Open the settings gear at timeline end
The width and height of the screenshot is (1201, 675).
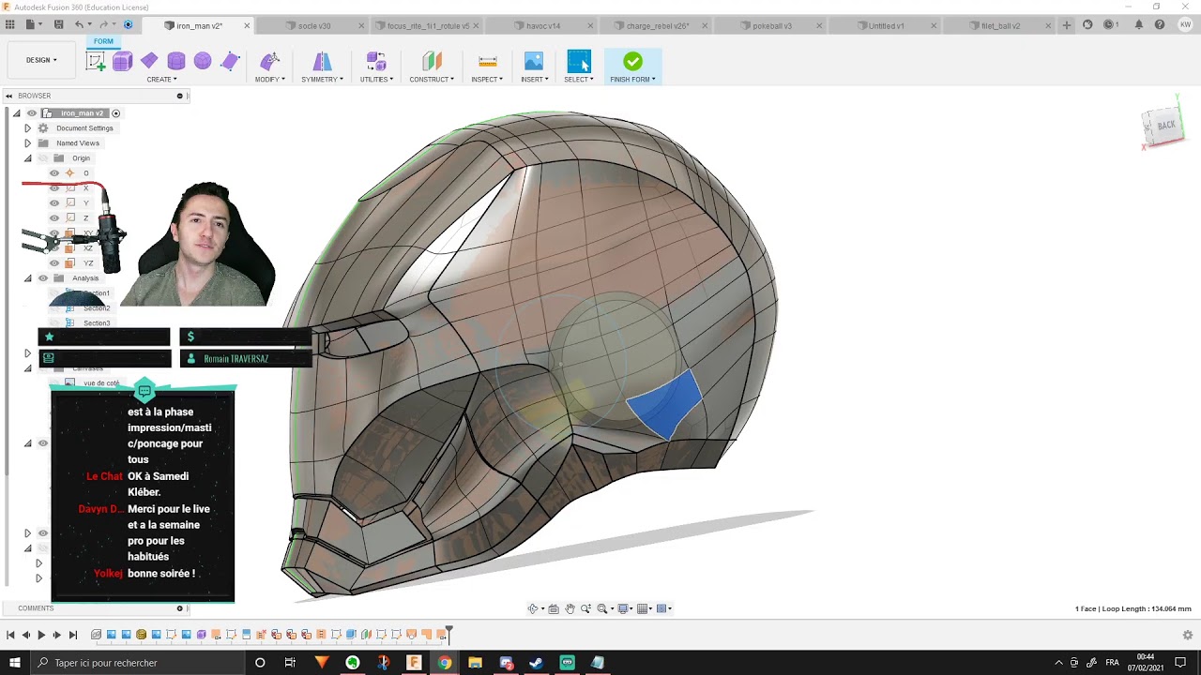1187,635
